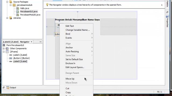This screenshot has width=172, height=96.
Task: Open the Anchor submenu
Action: pyautogui.click(x=69, y=47)
